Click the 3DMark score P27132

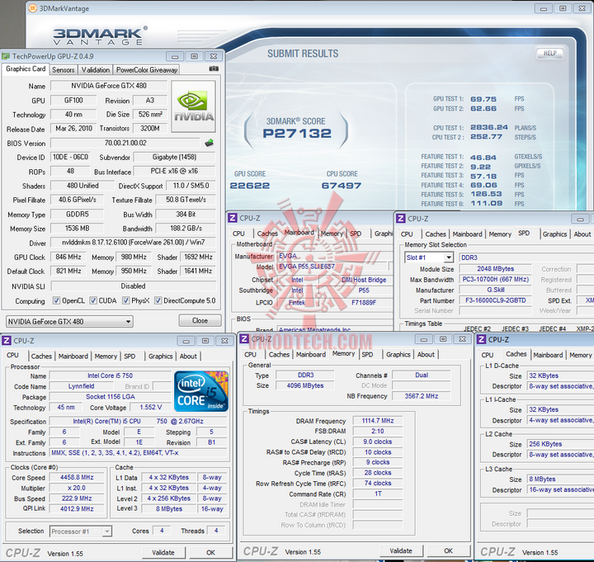297,134
